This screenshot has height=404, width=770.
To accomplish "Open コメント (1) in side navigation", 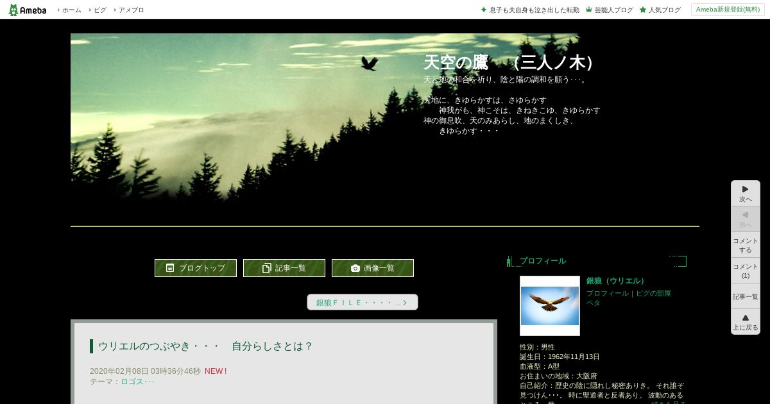I will pos(746,271).
